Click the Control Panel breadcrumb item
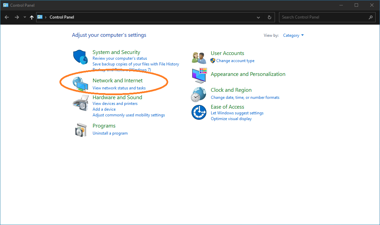 pos(62,17)
